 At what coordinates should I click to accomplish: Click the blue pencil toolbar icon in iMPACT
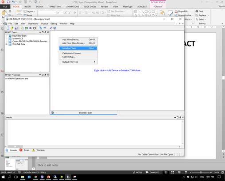point(40,28)
